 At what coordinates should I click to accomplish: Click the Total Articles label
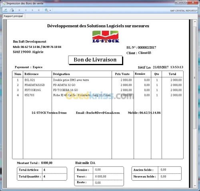[x=29, y=170]
